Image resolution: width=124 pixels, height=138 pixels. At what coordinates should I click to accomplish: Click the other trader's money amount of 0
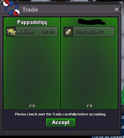coord(91,106)
